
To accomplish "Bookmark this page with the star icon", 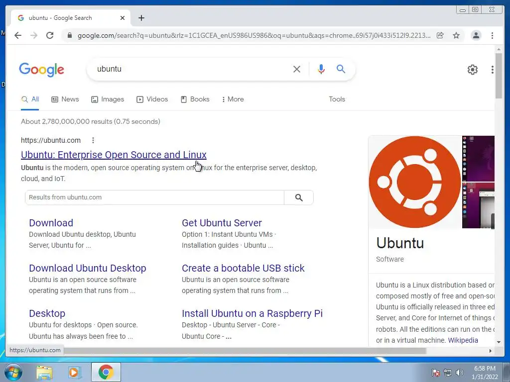I will point(456,35).
